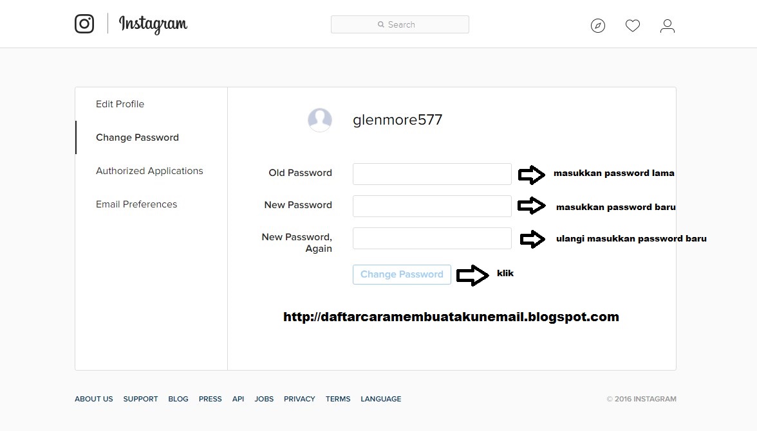Visit the PRIVACY footer link
Image resolution: width=757 pixels, height=431 pixels.
(299, 399)
